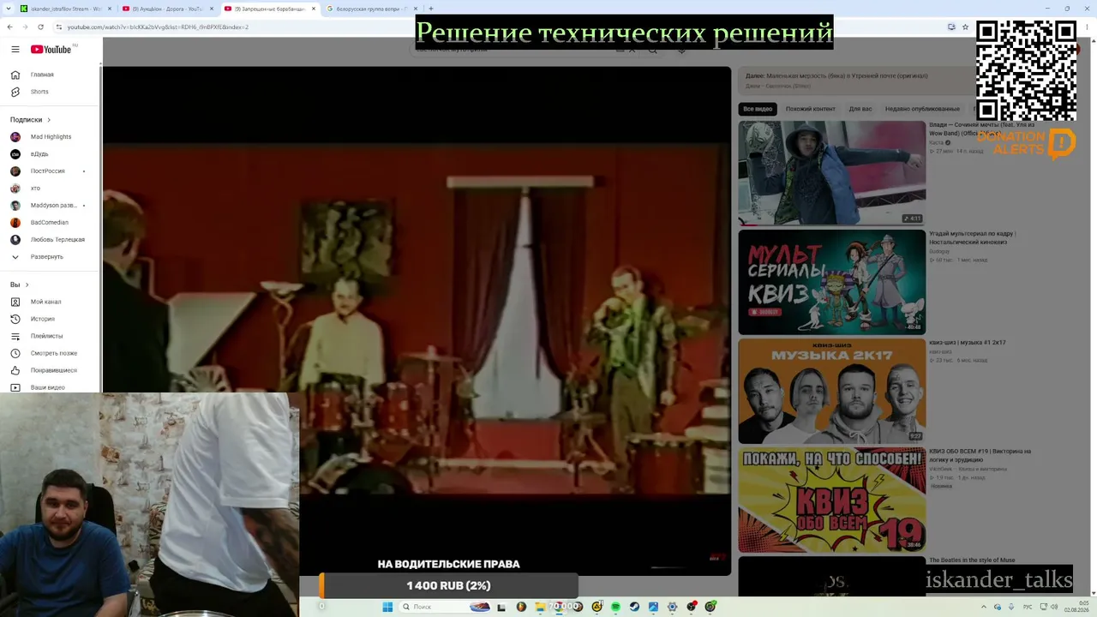Reload the current page

click(x=40, y=27)
